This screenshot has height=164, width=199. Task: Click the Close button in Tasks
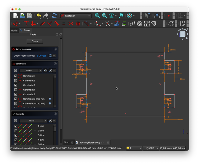point(35,41)
